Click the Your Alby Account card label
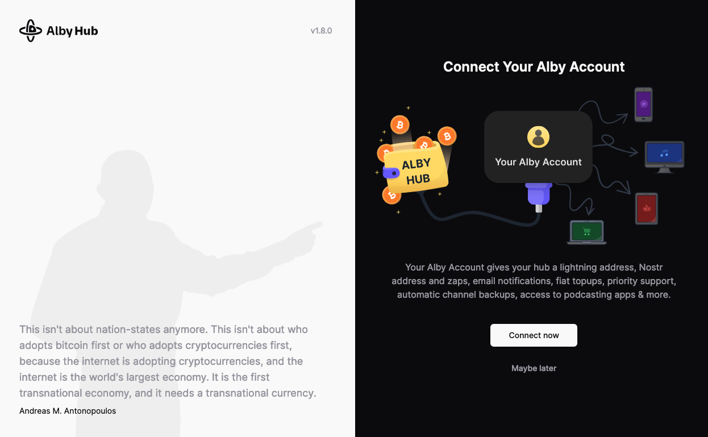Screen dimensions: 708x437 click(x=538, y=162)
